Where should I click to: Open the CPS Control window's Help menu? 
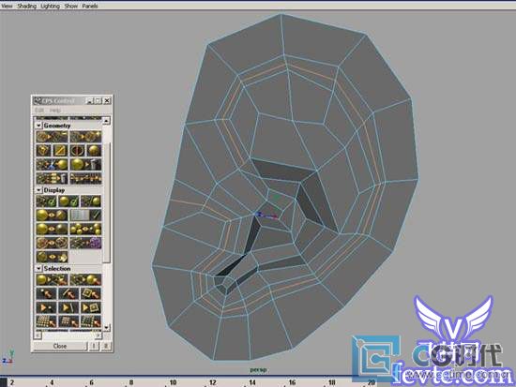pos(54,111)
